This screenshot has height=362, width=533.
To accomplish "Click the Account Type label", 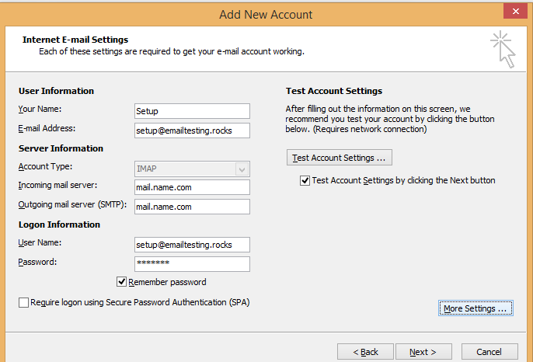I will 45,166.
